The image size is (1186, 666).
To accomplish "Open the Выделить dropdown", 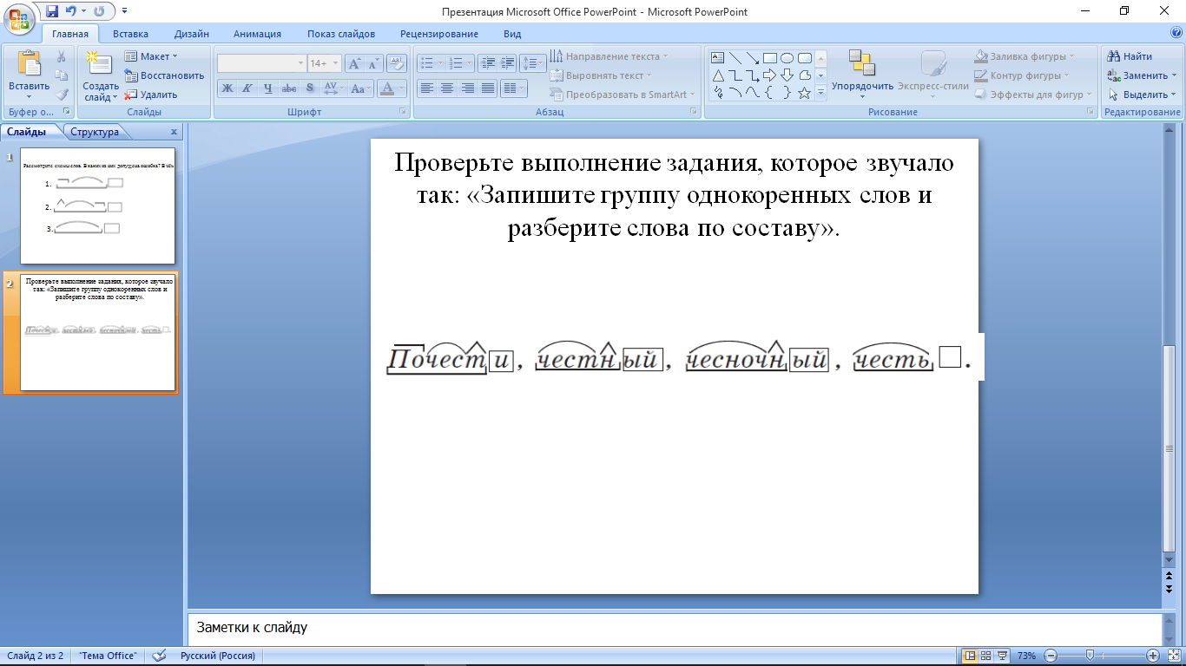I will pos(1142,95).
